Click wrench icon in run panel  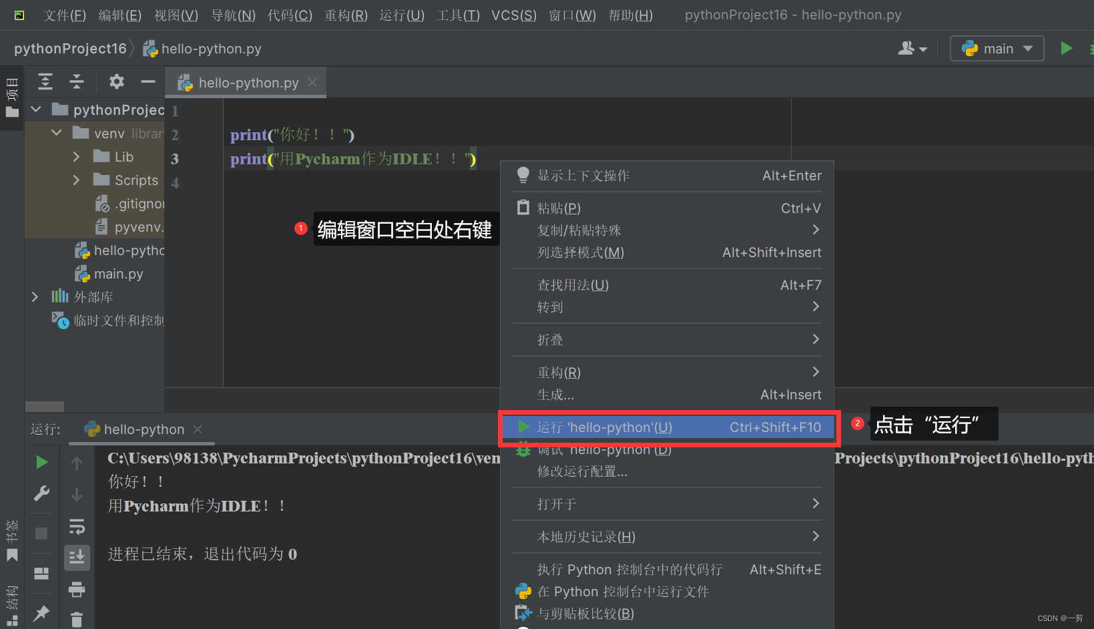coord(41,493)
